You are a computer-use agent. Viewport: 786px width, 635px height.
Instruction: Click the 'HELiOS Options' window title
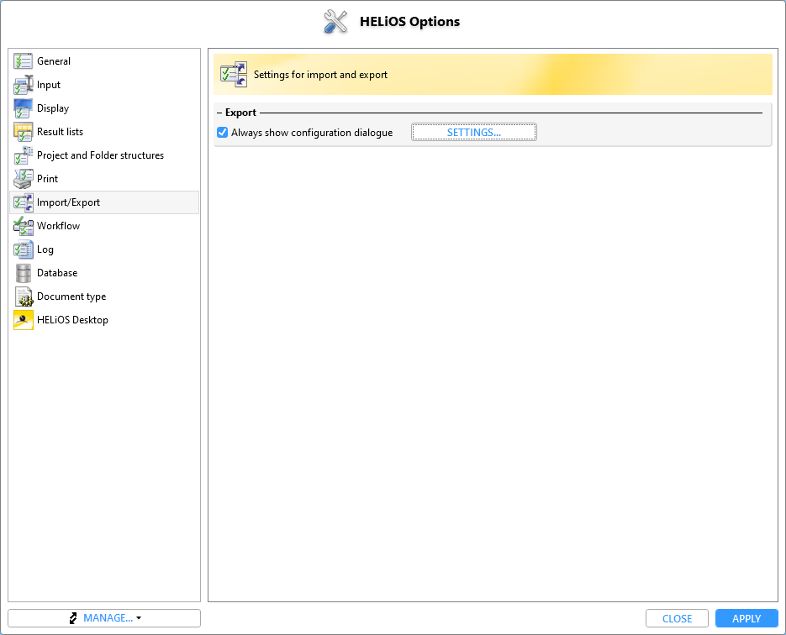(409, 22)
